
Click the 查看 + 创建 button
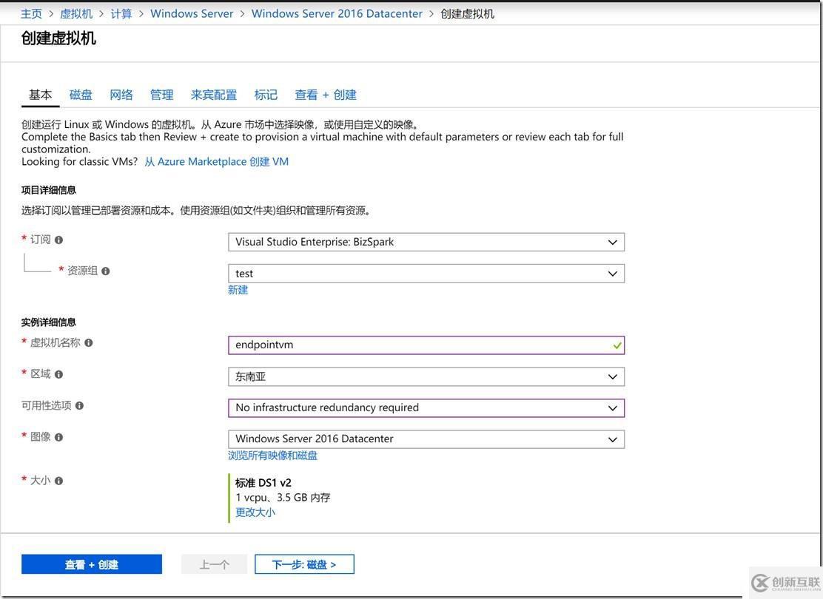pos(91,564)
